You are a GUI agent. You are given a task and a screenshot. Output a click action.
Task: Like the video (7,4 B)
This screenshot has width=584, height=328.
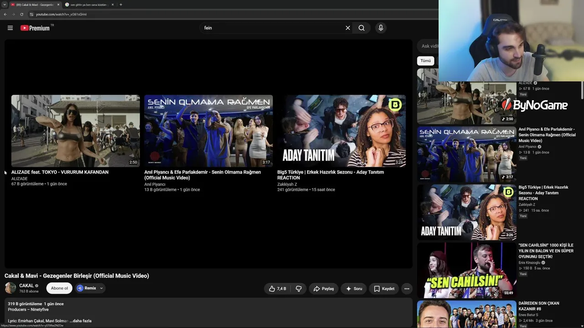click(277, 288)
